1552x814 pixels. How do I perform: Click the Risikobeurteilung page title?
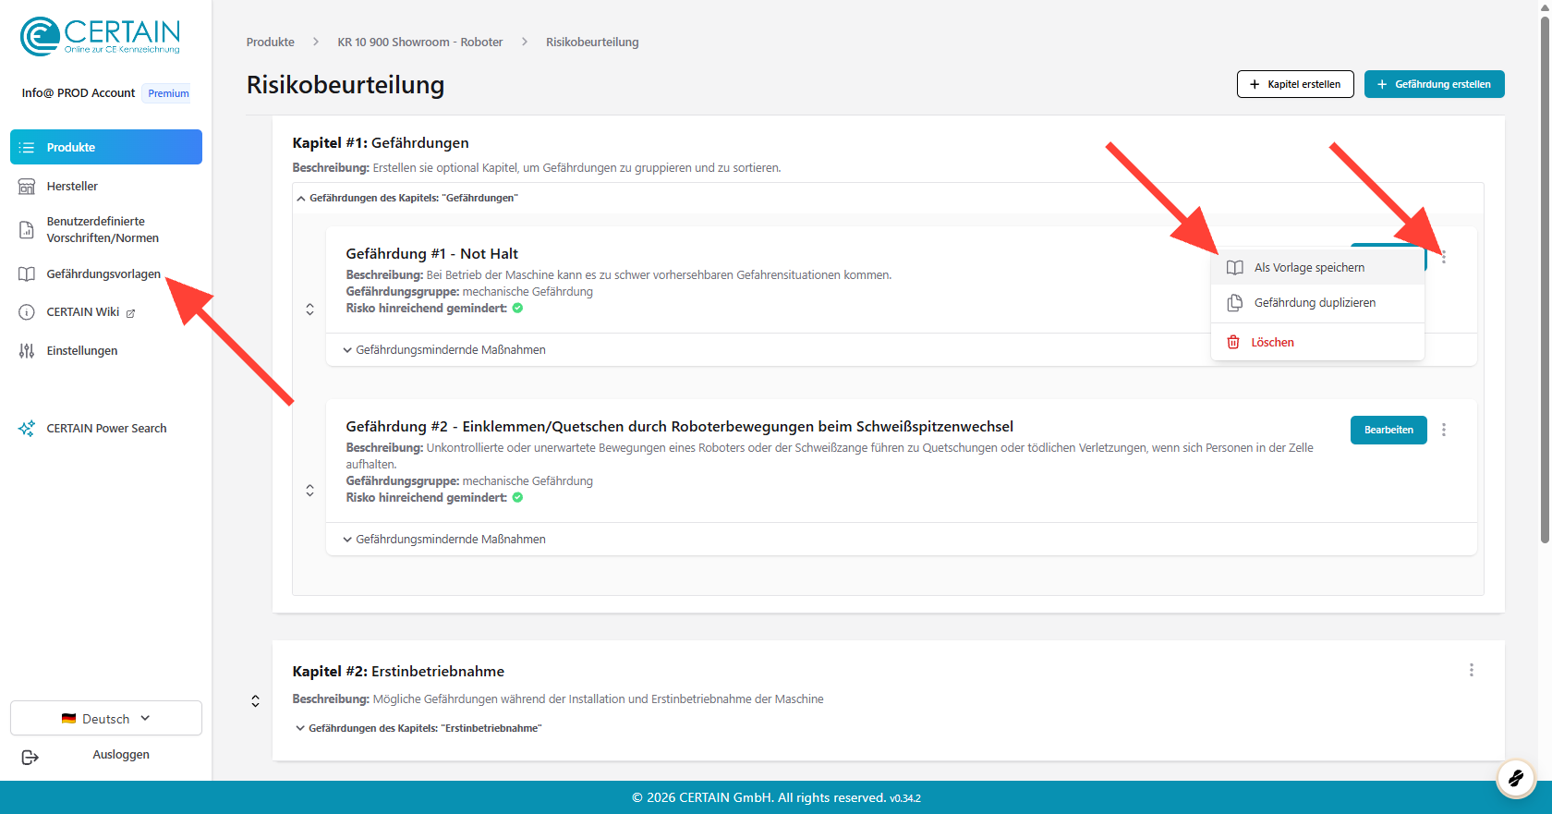point(346,85)
